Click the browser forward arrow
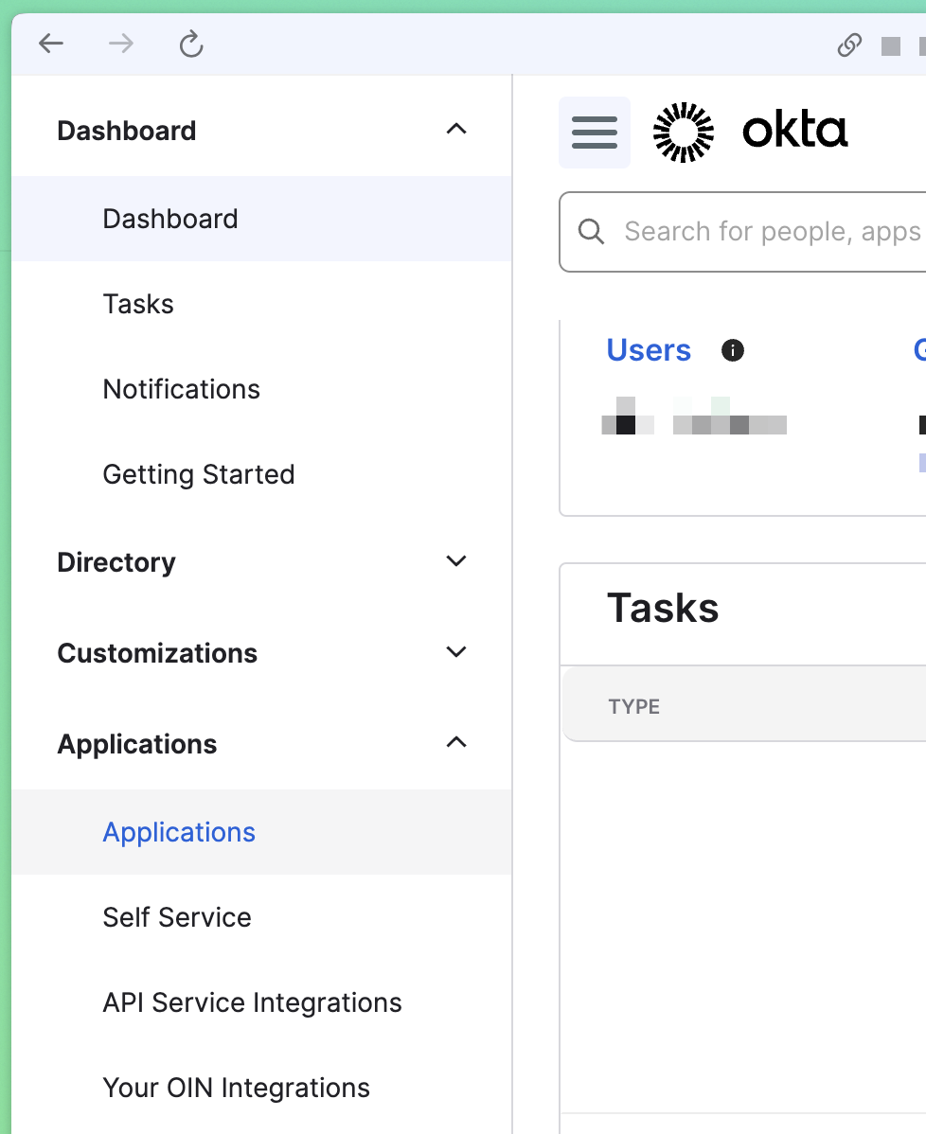 tap(121, 44)
